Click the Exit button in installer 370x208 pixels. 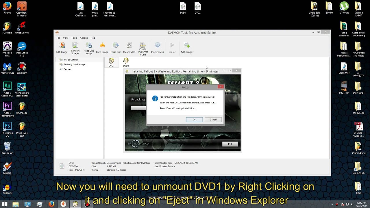(230, 144)
